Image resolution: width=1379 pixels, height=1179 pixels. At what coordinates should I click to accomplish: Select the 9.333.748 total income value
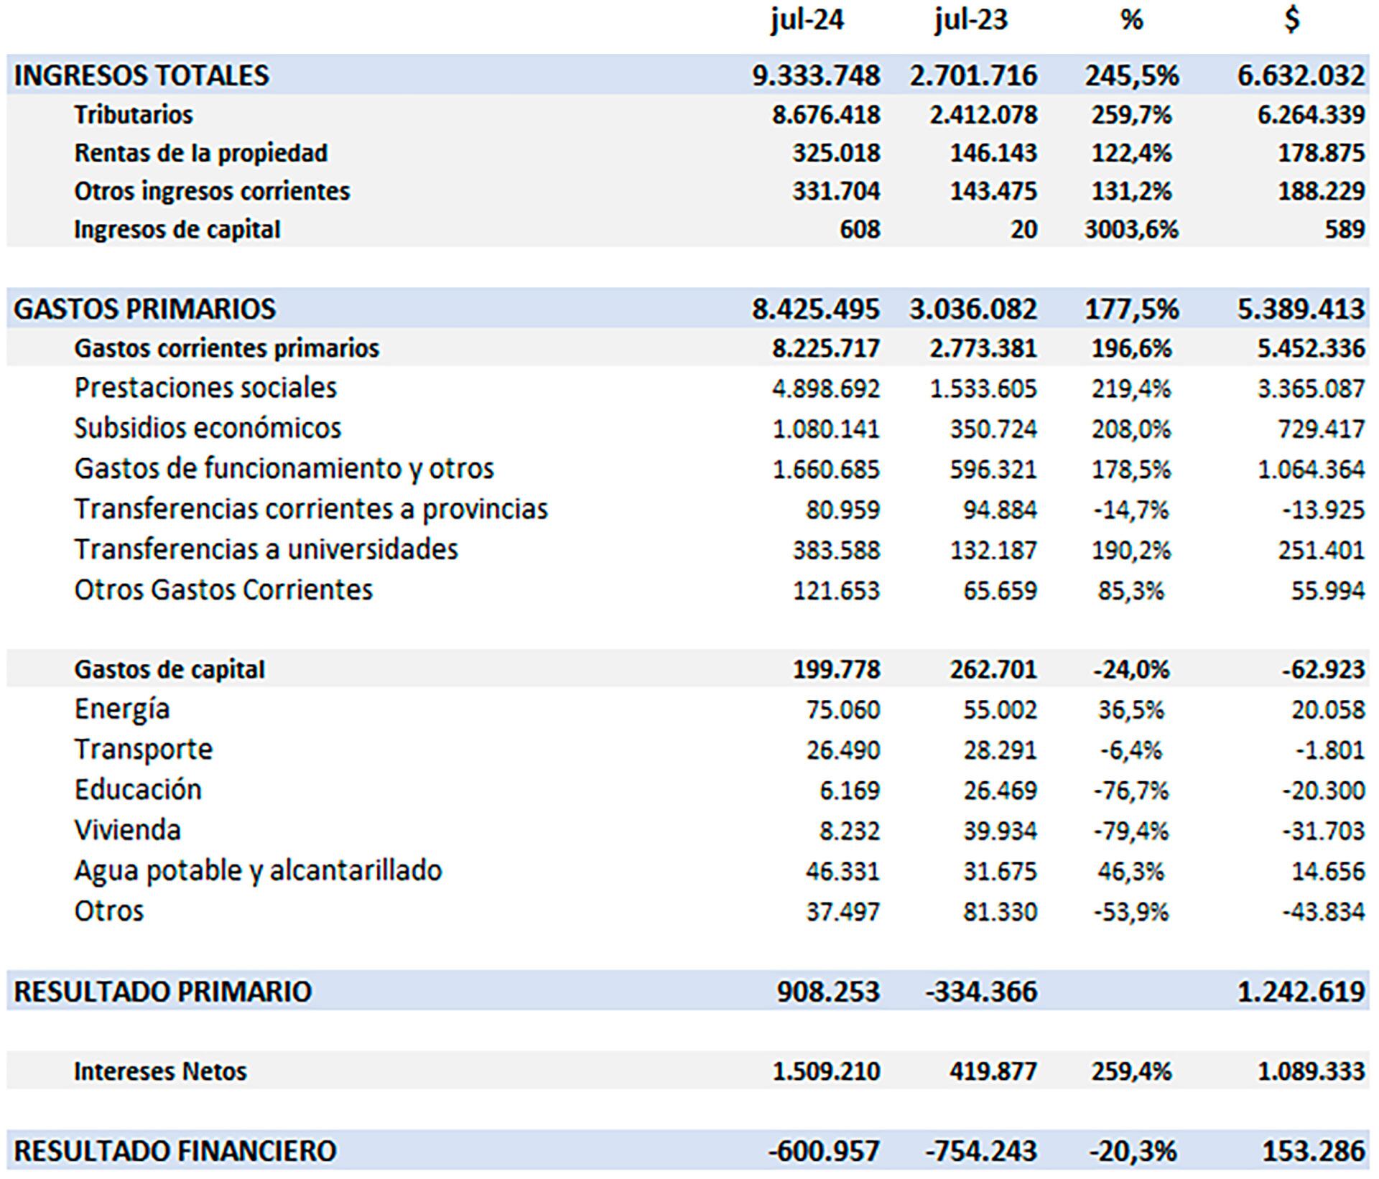pyautogui.click(x=816, y=75)
